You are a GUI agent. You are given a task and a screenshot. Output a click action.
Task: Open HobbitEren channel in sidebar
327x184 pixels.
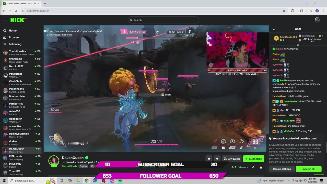22,120
